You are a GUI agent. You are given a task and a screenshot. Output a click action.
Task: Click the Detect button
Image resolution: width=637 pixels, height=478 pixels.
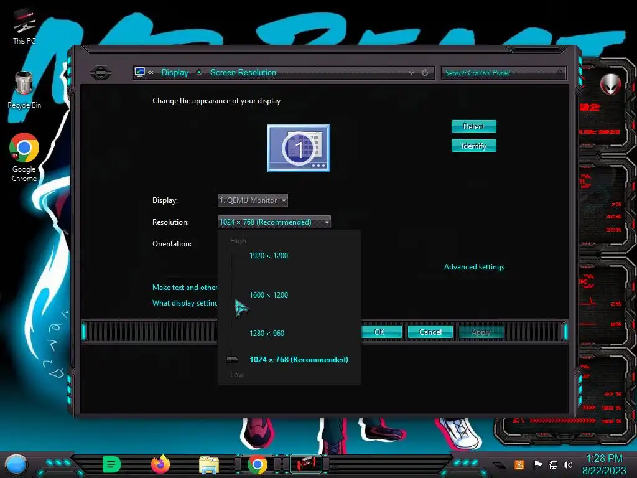[x=473, y=126]
